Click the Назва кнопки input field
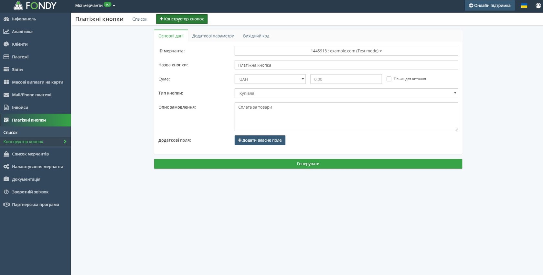 click(346, 65)
